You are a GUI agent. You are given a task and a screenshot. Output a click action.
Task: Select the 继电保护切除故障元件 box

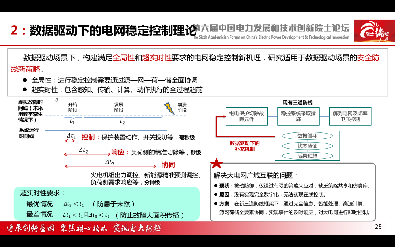247,116
